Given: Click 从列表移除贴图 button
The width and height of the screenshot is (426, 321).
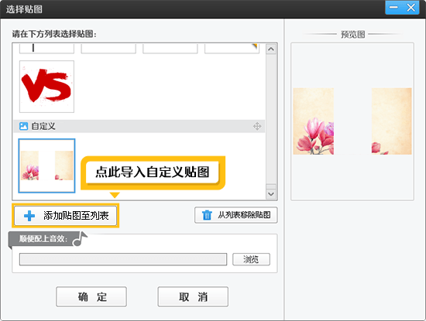Looking at the screenshot, I should pos(235,215).
